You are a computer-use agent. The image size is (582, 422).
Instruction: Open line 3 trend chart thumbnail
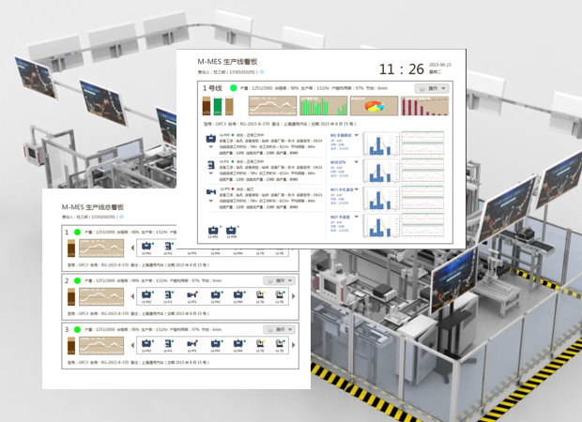pos(103,343)
